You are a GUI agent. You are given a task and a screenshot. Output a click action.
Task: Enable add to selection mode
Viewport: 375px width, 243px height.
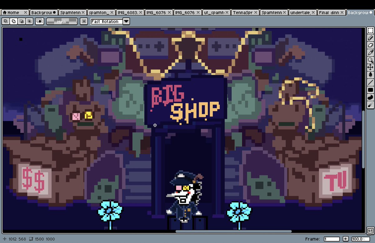[x=13, y=21]
